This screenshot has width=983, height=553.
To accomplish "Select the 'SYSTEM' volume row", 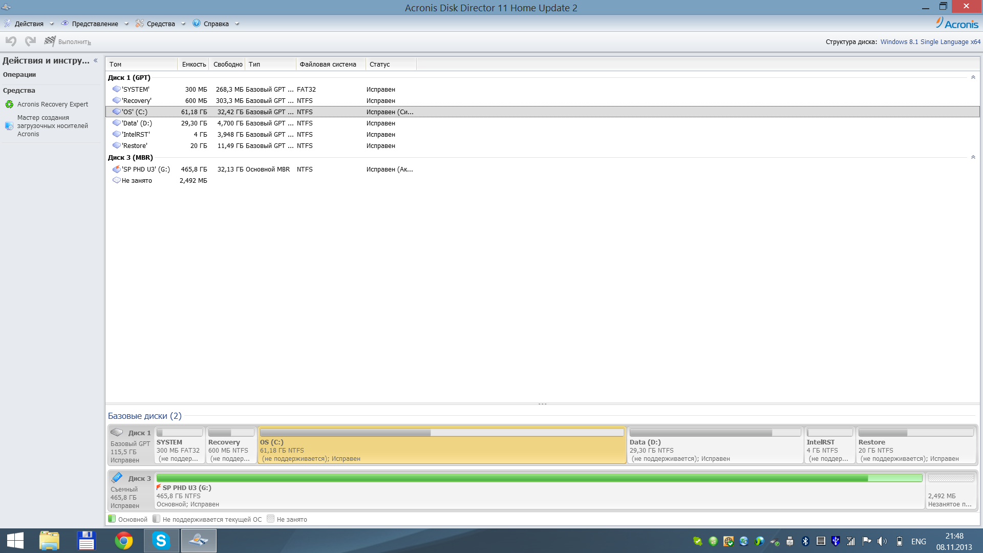I will pos(542,89).
